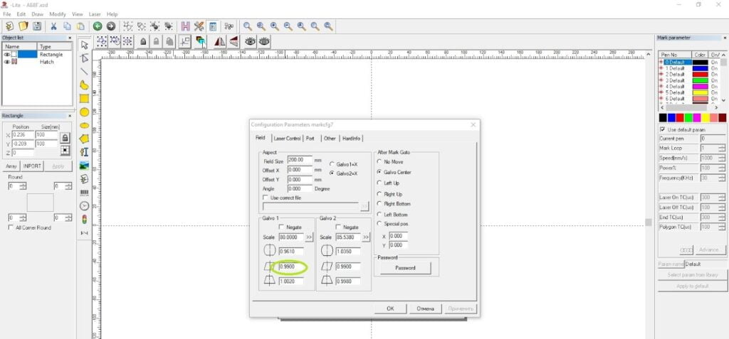729x339 pixels.
Task: Click the put-to-origin icon
Action: click(x=185, y=42)
